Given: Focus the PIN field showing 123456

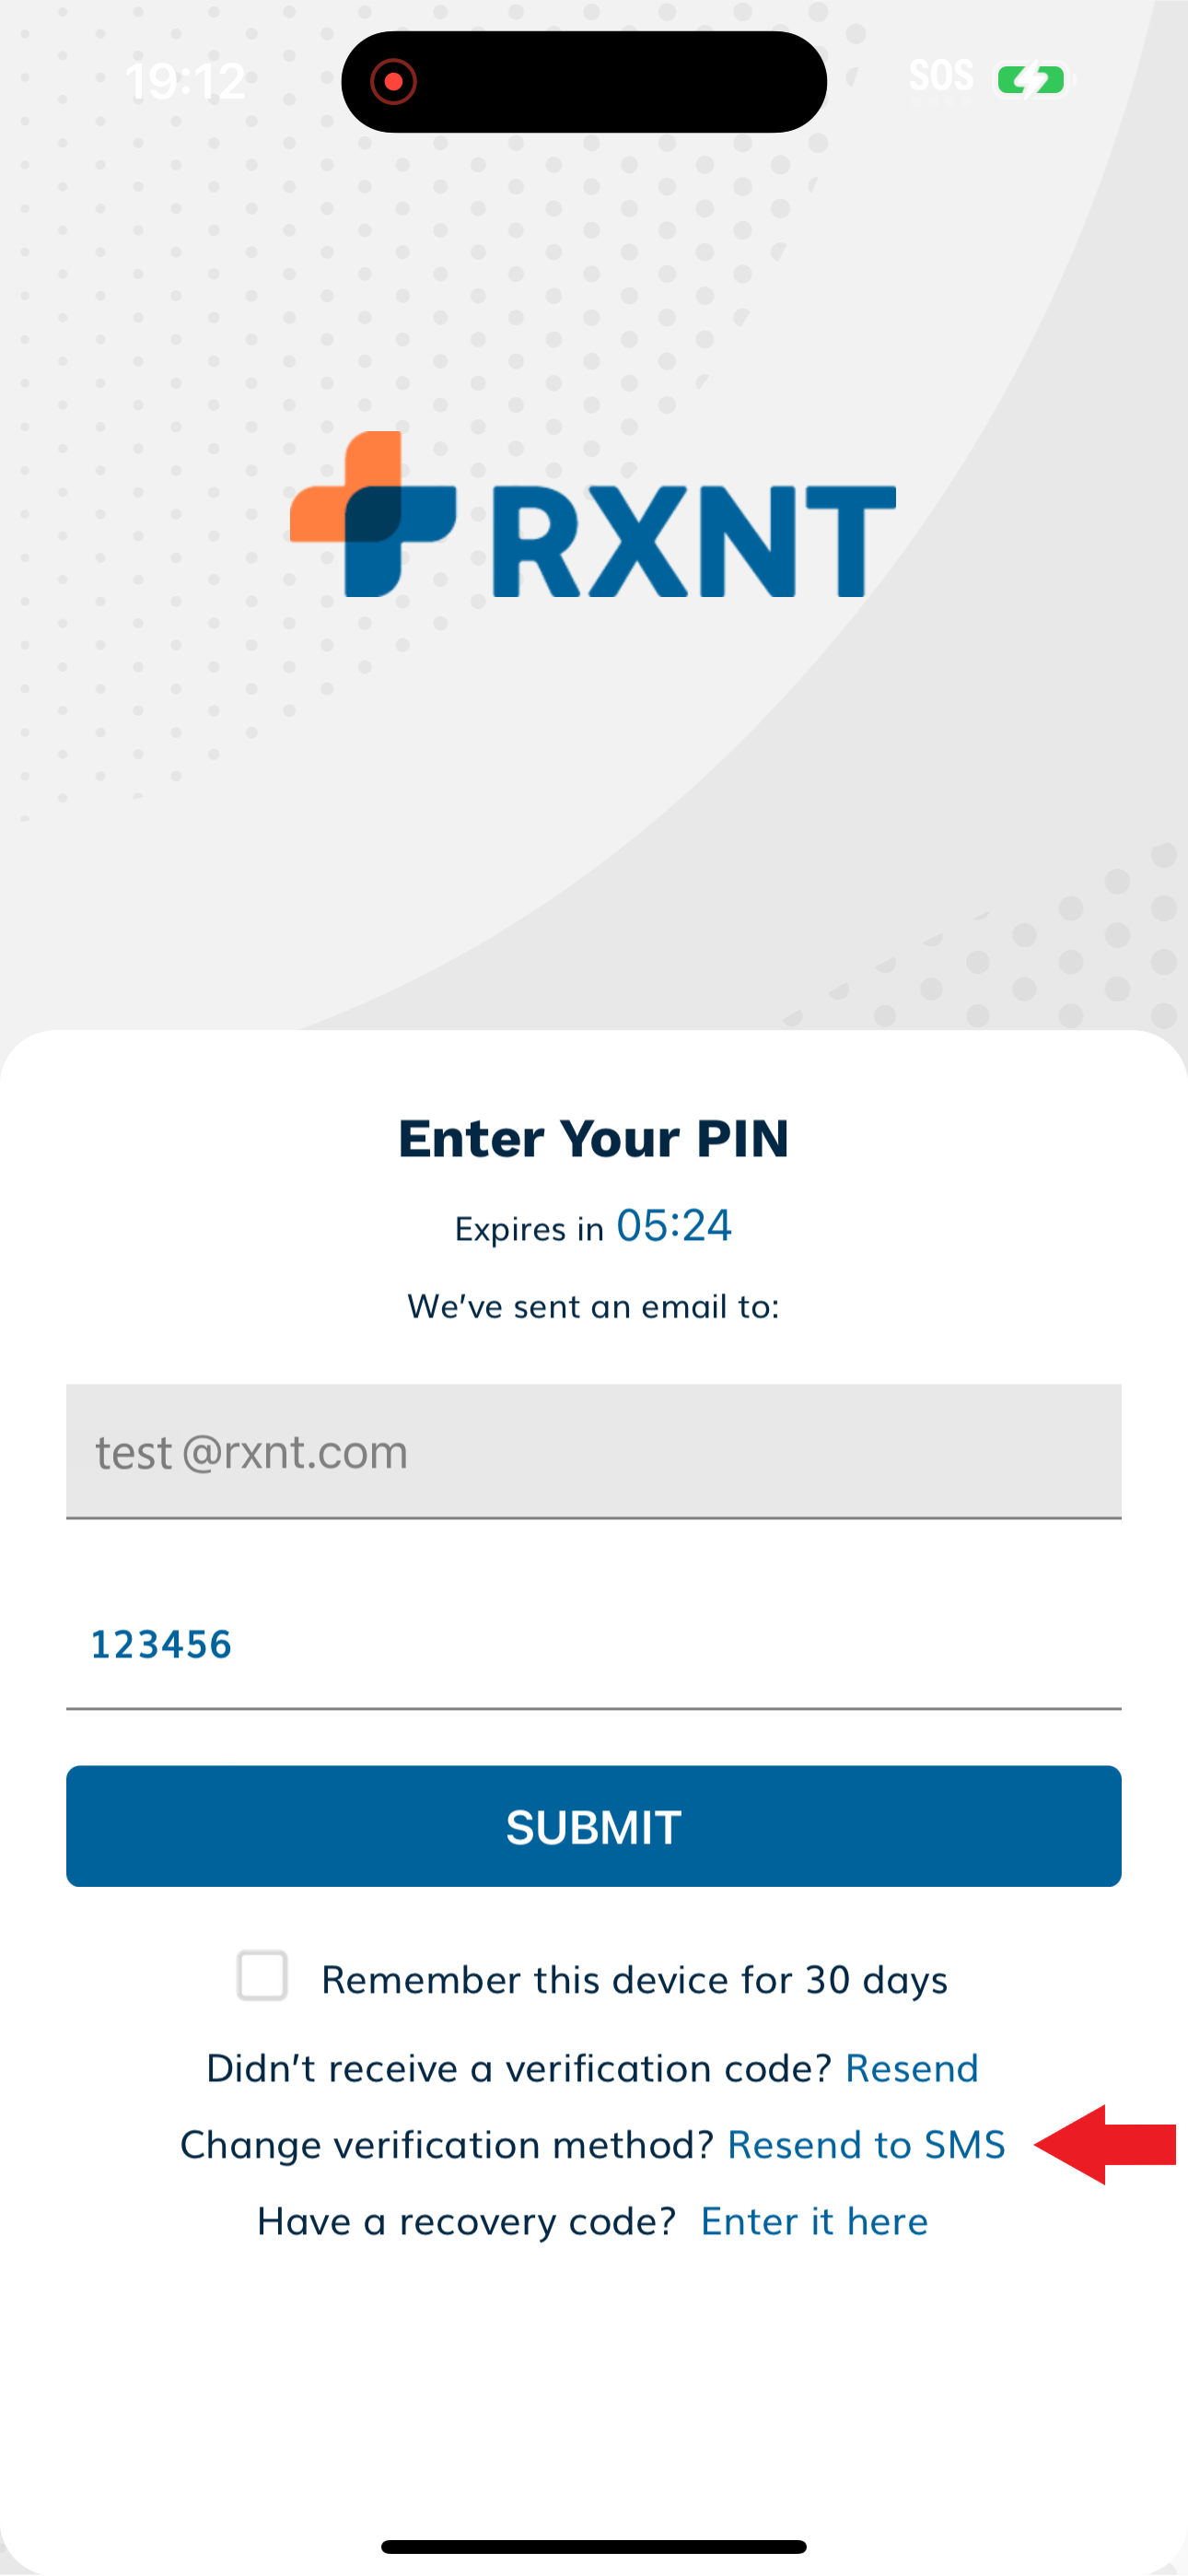Looking at the screenshot, I should tap(594, 1645).
